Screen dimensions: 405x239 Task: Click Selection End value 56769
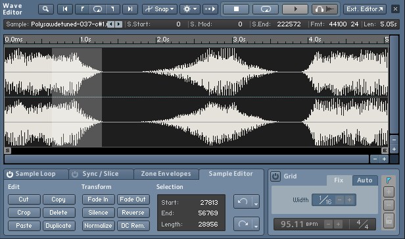[208, 213]
